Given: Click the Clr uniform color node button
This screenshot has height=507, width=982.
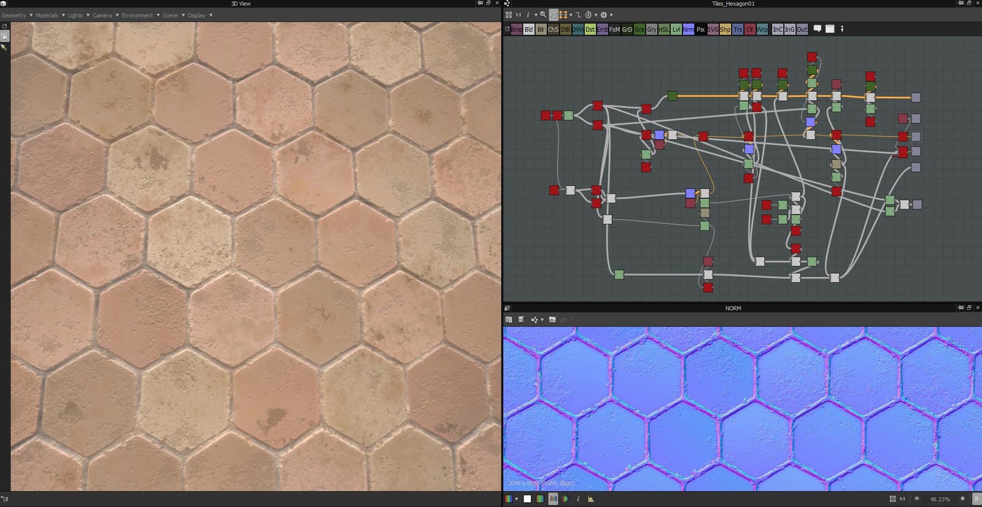Looking at the screenshot, I should [750, 29].
